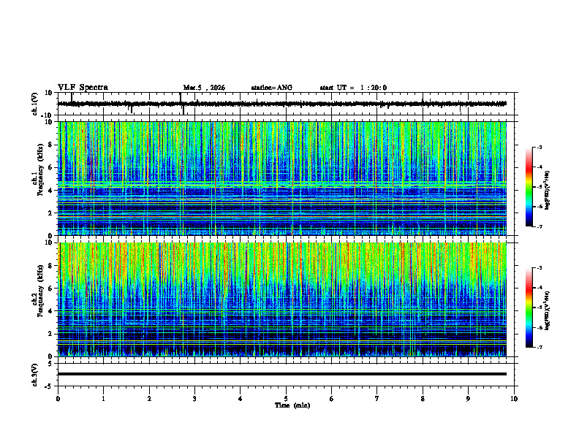Screen dimensions: 579x447
Task: Click the ch.1 color bar "log(PSD)" unit label
Action: (548, 191)
